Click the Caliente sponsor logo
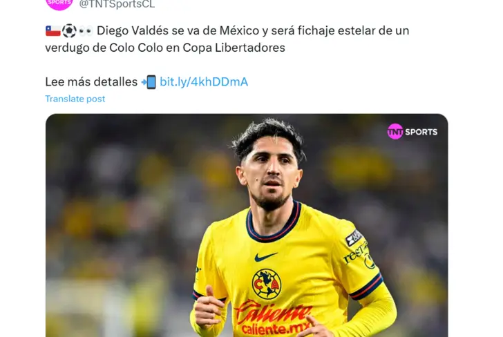503x337 pixels. tap(274, 312)
